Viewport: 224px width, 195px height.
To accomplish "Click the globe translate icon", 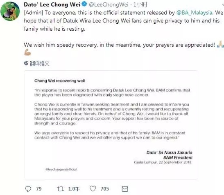I will click(x=26, y=63).
